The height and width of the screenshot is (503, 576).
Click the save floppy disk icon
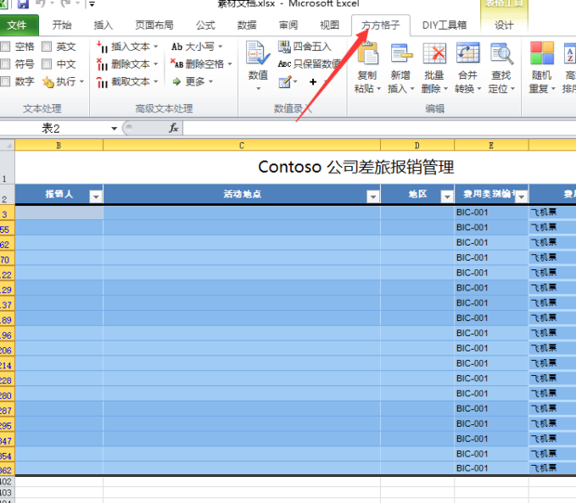pyautogui.click(x=23, y=4)
